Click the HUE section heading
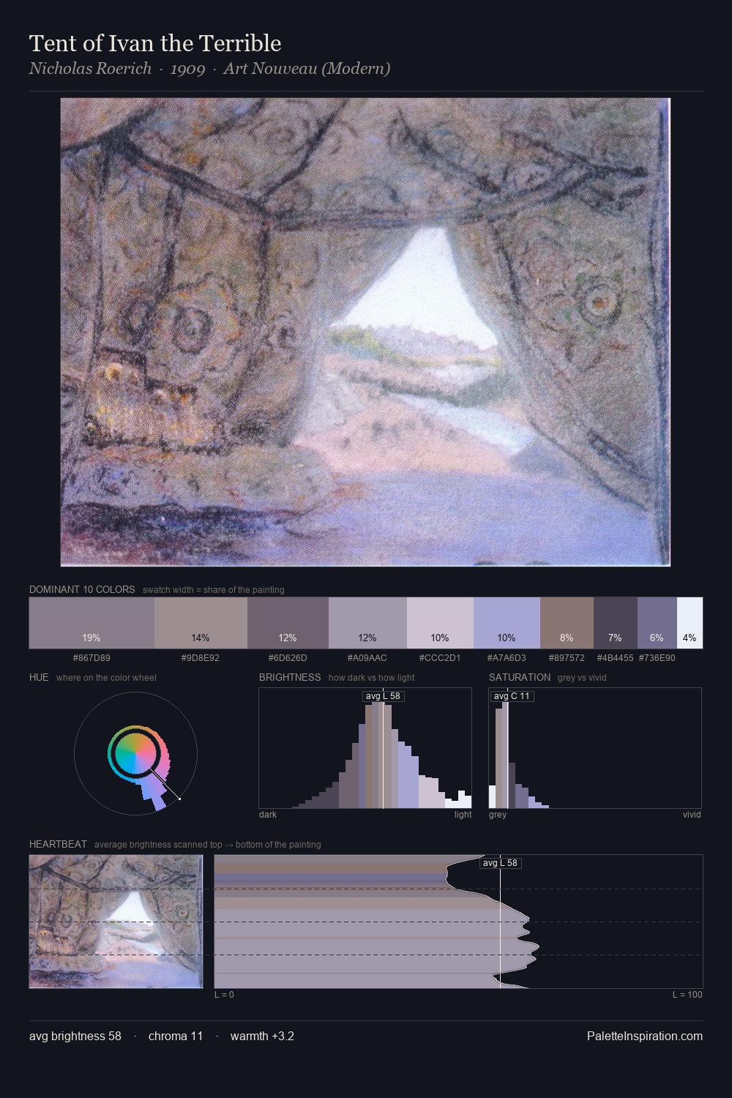 [x=39, y=677]
